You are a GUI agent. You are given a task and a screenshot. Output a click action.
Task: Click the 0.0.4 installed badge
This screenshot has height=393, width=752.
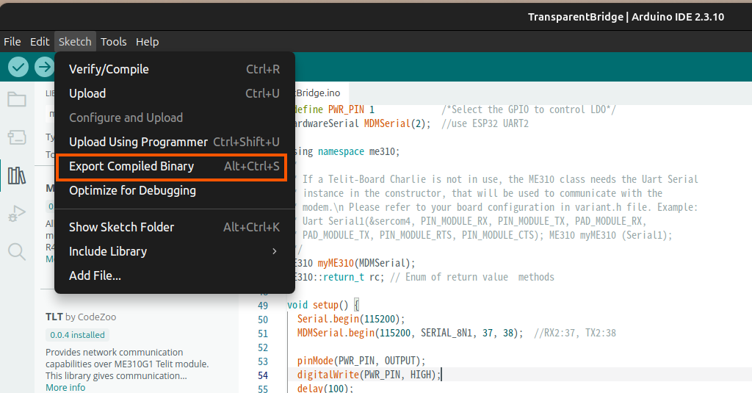tap(77, 335)
